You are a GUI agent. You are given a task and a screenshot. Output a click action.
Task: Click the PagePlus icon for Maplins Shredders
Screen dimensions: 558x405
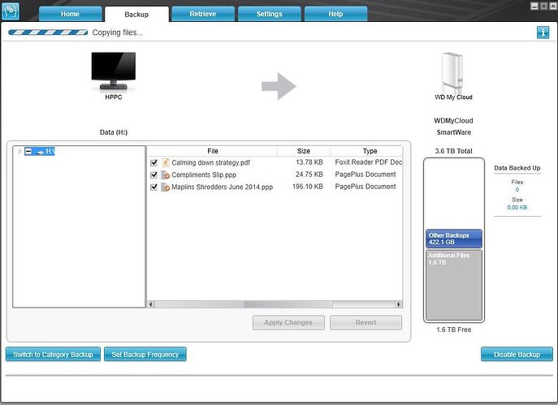166,187
